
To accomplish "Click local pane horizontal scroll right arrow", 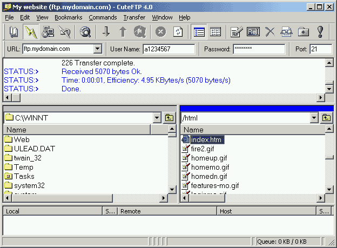I will click(x=164, y=198).
